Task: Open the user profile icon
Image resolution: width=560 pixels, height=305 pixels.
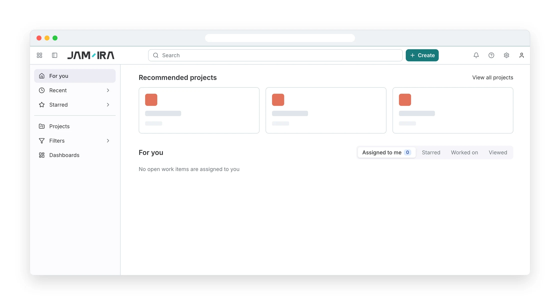Action: pyautogui.click(x=521, y=55)
